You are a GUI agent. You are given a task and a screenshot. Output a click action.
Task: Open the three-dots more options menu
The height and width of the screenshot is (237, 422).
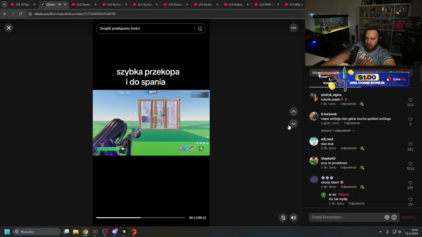pos(293,28)
